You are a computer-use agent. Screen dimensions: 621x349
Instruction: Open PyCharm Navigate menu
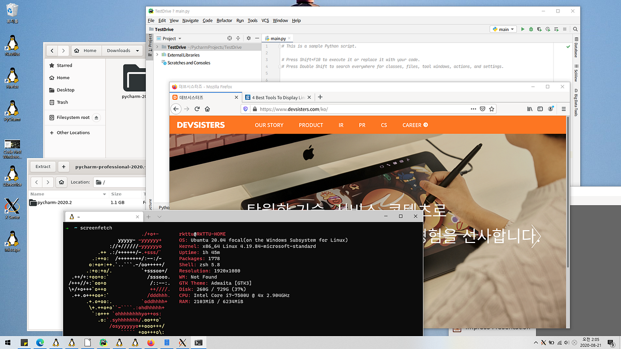coord(190,21)
